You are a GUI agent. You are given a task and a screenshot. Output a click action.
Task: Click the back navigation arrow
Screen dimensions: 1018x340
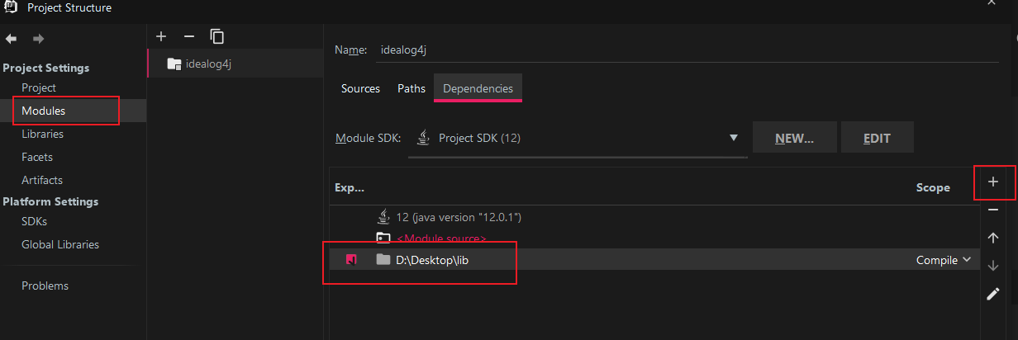tap(12, 38)
